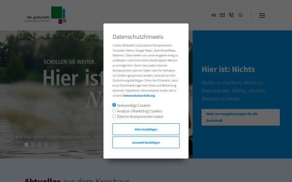Select the second slider dot indicator

[33, 145]
